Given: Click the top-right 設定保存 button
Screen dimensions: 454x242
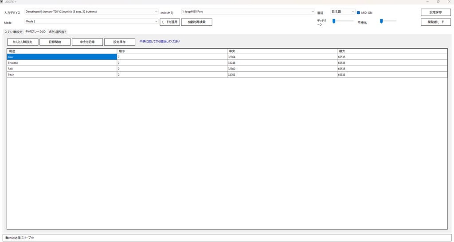Looking at the screenshot, I should [436, 12].
